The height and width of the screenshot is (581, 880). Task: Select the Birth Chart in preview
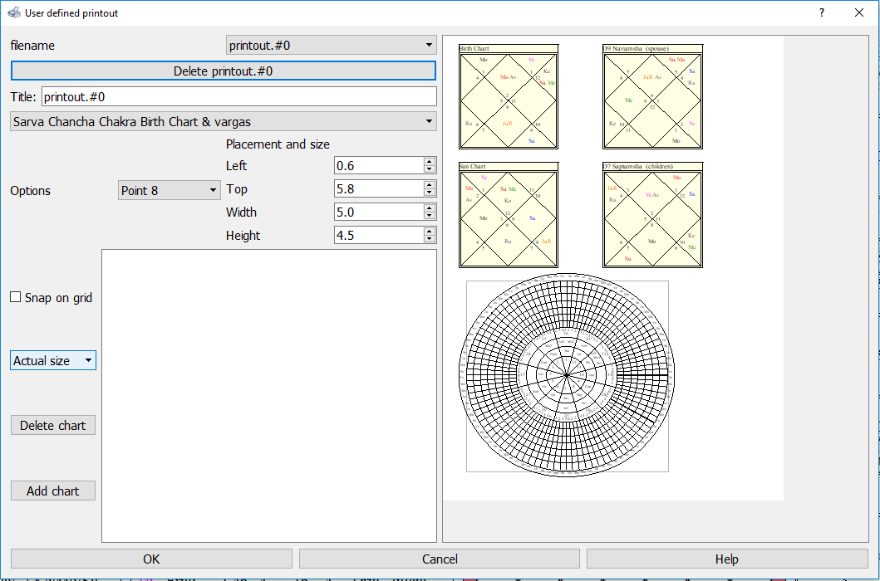509,97
